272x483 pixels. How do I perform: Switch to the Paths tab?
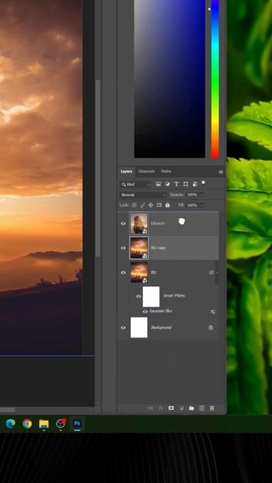(x=166, y=171)
